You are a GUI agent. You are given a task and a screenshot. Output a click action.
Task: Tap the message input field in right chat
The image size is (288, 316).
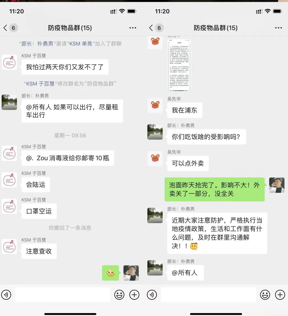pyautogui.click(x=208, y=295)
